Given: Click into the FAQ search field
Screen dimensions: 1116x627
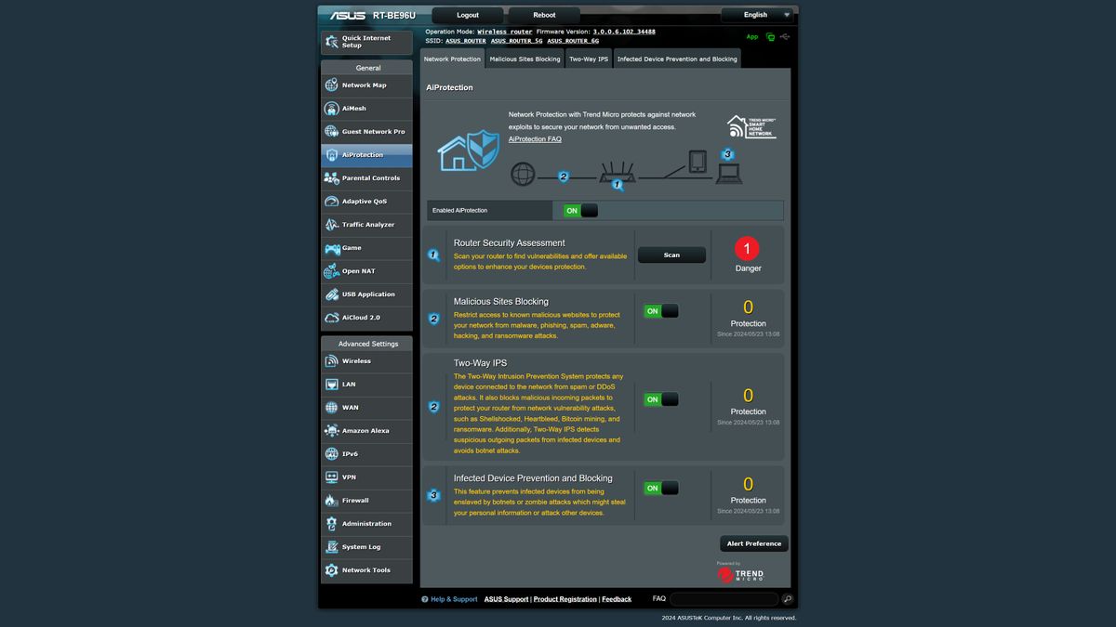Looking at the screenshot, I should [x=724, y=599].
